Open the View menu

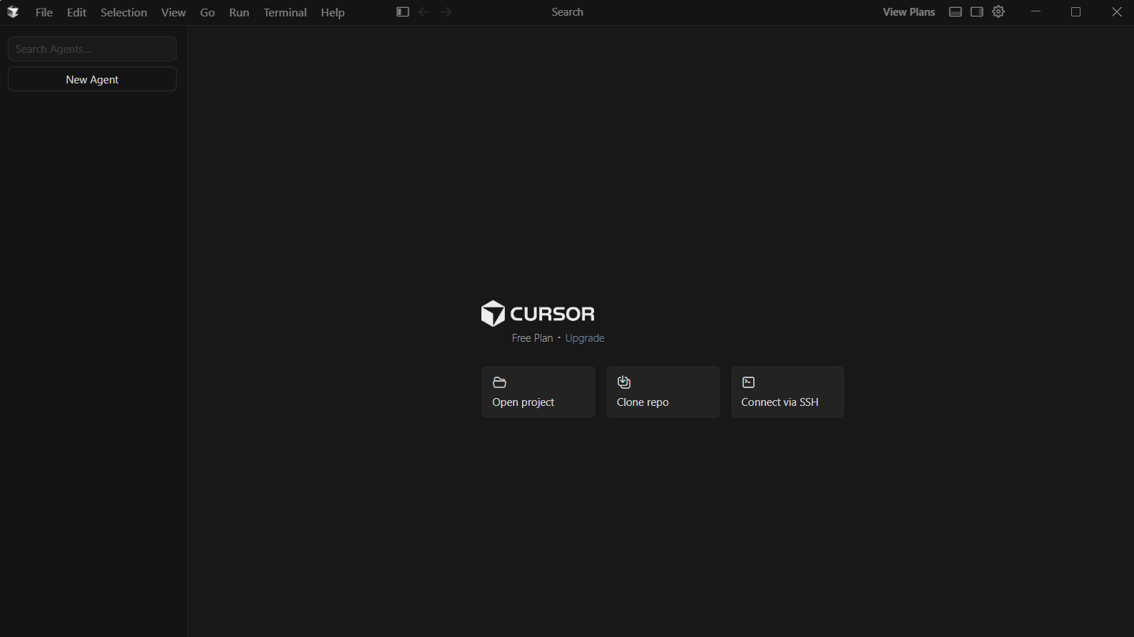[173, 12]
